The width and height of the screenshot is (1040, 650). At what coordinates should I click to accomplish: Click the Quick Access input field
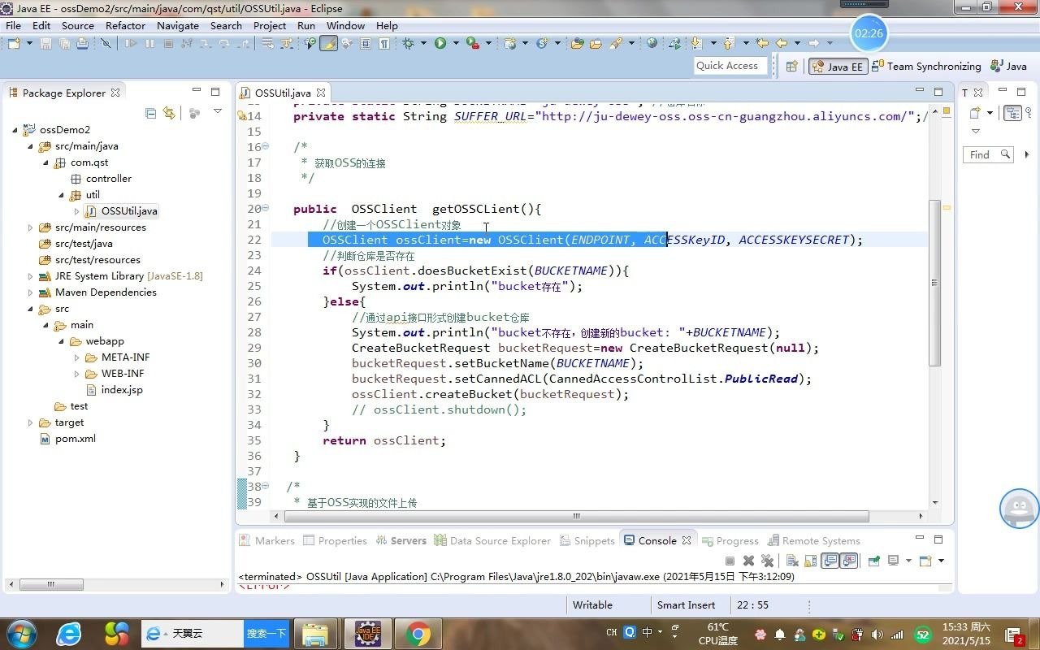pos(730,66)
